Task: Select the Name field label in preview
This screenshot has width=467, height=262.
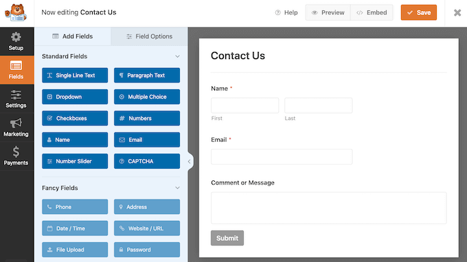Action: point(220,88)
